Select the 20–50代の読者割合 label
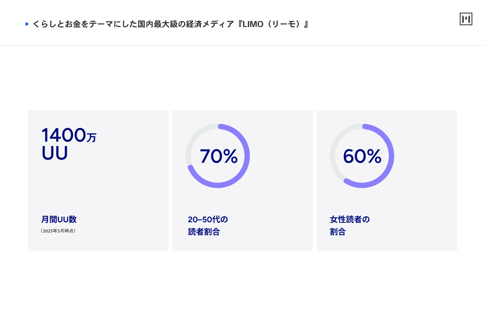This screenshot has width=485, height=313. (x=208, y=225)
